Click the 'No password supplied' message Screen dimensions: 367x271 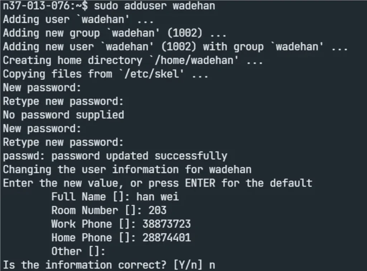63,115
